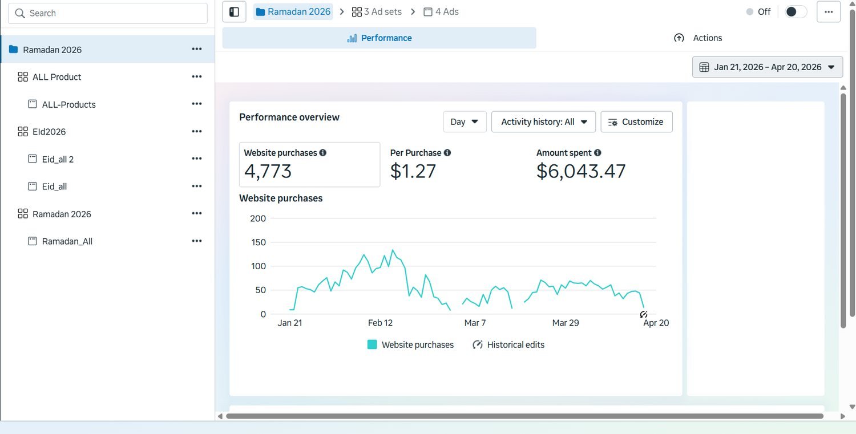This screenshot has width=856, height=434.
Task: Click 3 Ad sets breadcrumb
Action: coord(377,11)
